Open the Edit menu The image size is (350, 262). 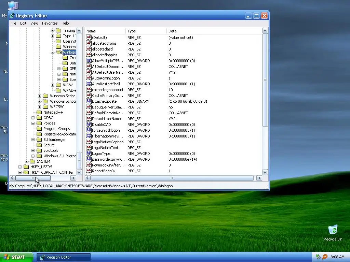point(23,23)
